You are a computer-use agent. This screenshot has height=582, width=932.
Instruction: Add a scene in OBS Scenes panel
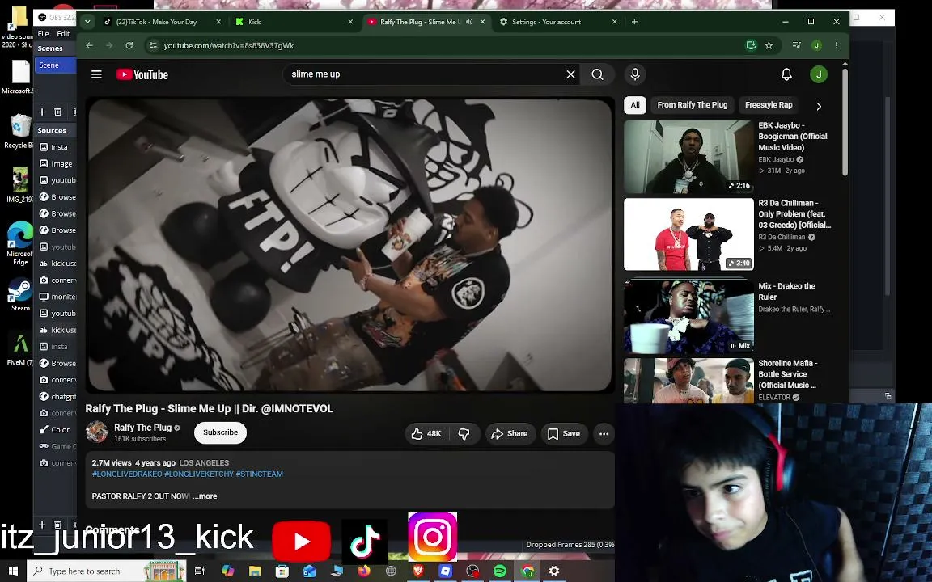click(42, 112)
